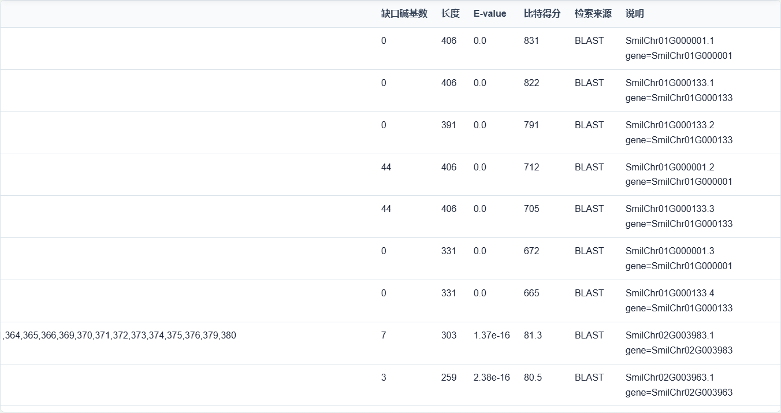Click the length value 391
The height and width of the screenshot is (413, 781).
click(449, 125)
